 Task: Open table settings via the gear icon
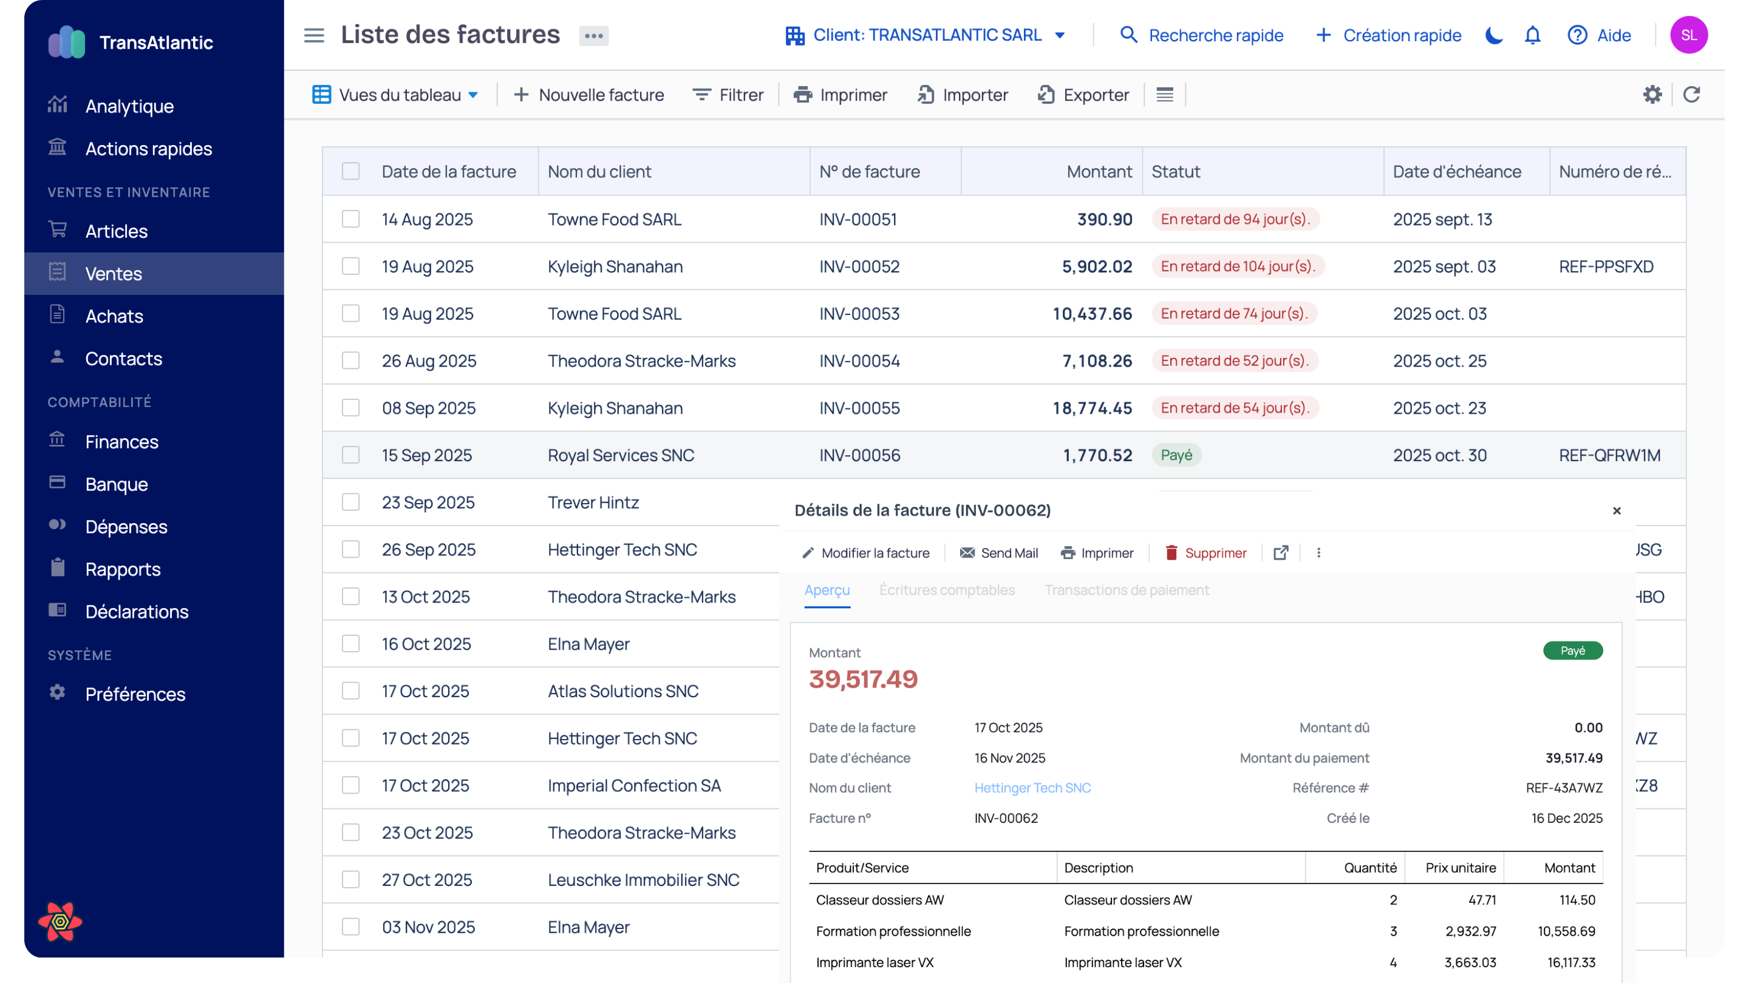click(x=1652, y=94)
